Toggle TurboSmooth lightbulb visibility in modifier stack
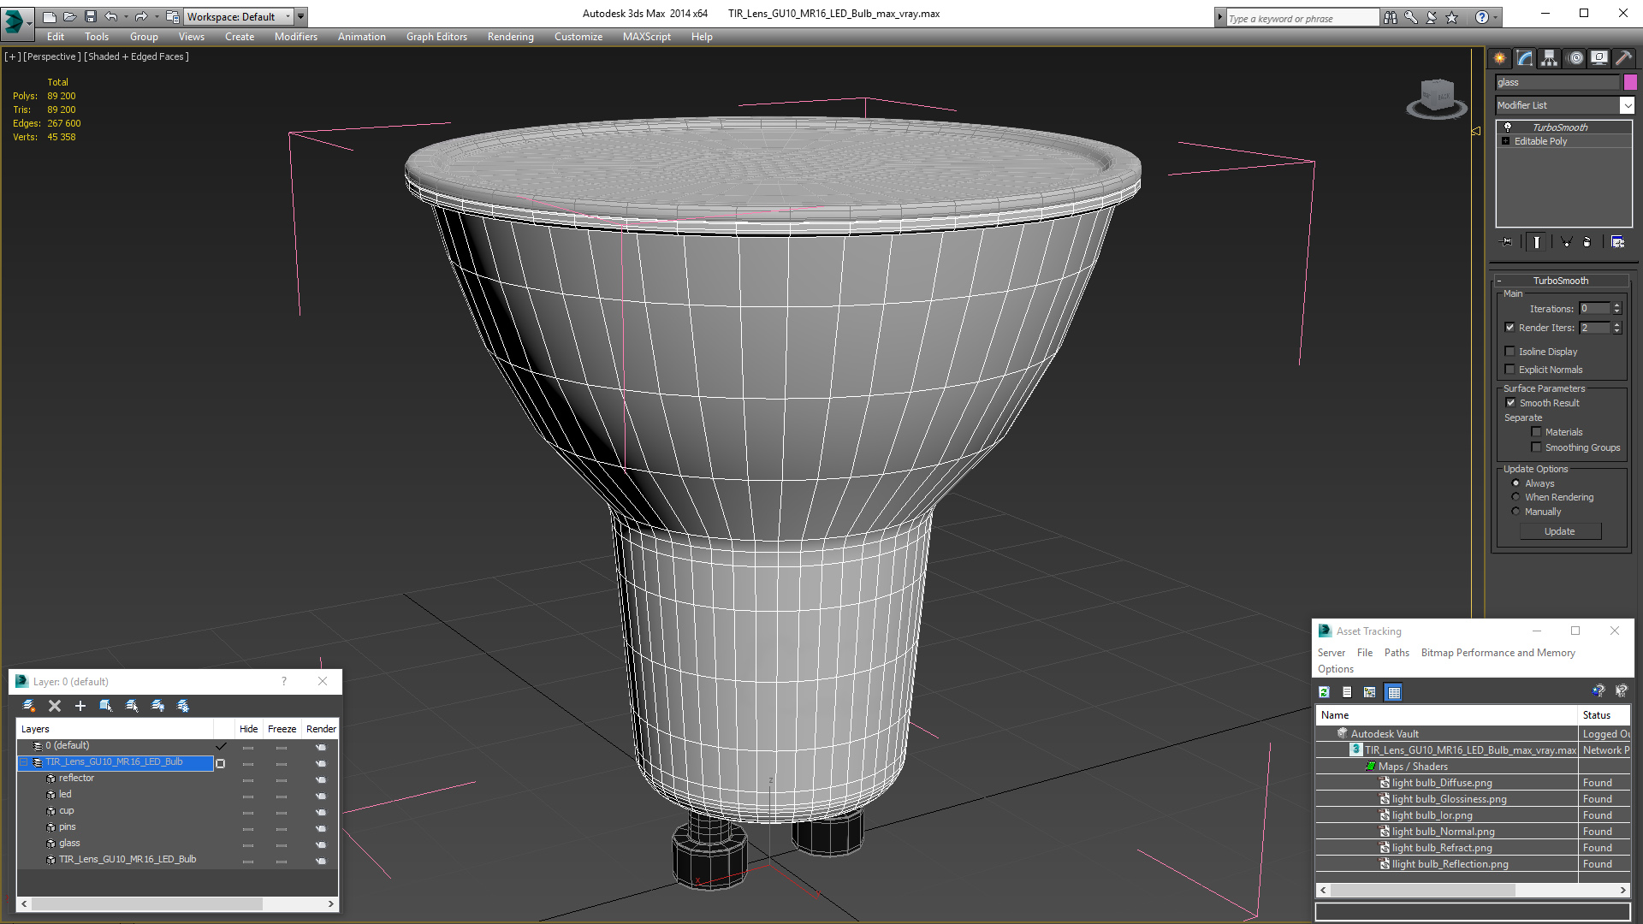 (1508, 127)
